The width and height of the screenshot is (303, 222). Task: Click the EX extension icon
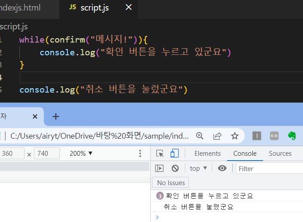click(x=275, y=136)
